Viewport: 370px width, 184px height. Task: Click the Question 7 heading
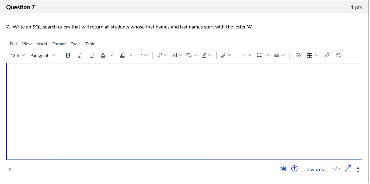(21, 7)
